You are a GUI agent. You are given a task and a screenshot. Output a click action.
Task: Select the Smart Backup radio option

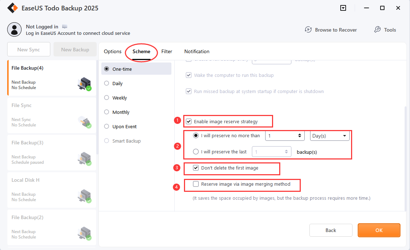click(107, 141)
